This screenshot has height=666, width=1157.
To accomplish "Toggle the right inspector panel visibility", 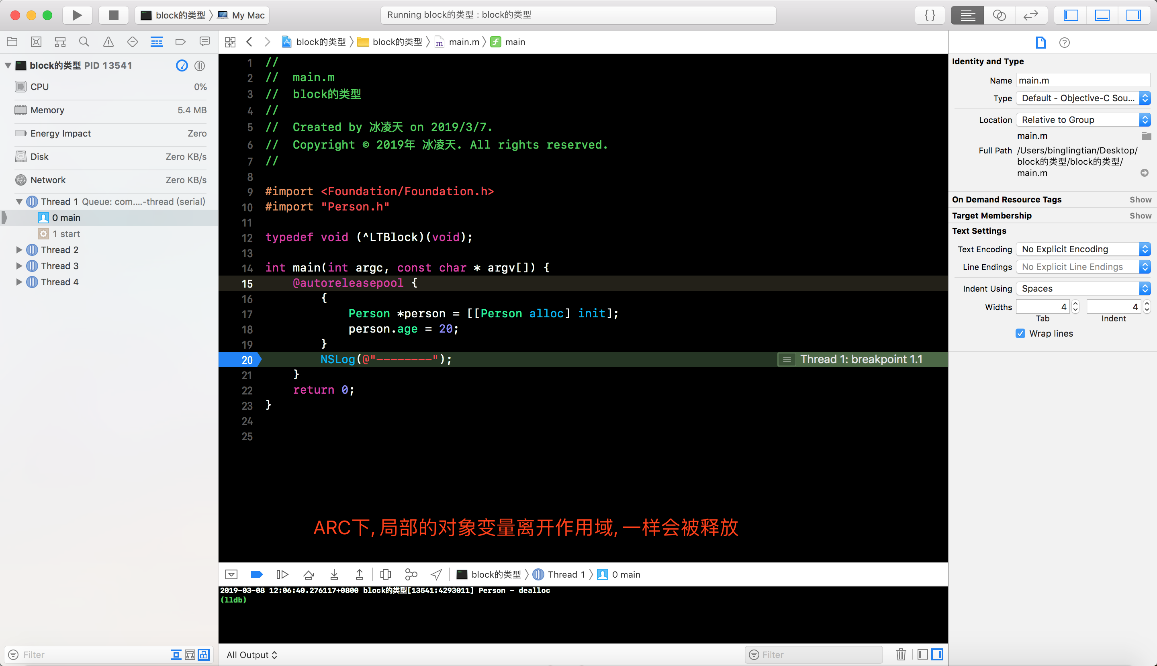I will click(x=1133, y=15).
